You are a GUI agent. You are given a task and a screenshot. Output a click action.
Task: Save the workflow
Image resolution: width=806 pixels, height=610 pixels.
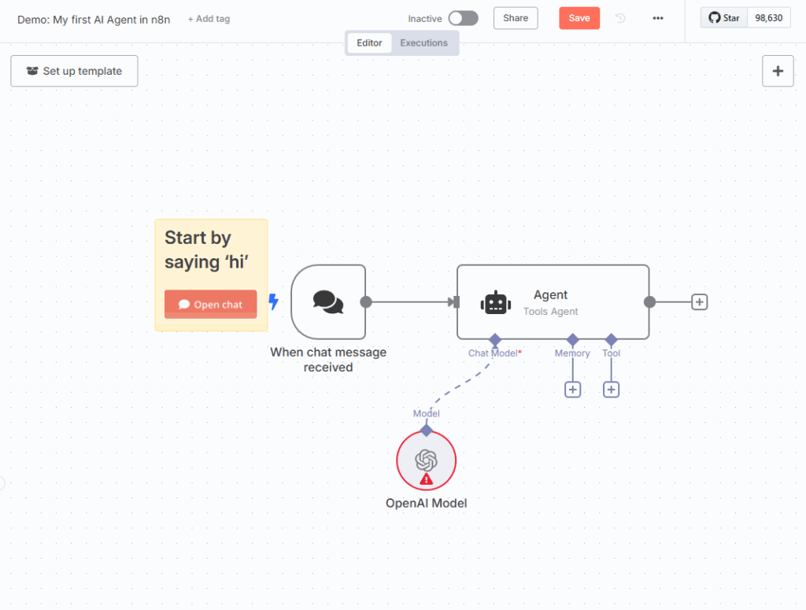(x=579, y=18)
